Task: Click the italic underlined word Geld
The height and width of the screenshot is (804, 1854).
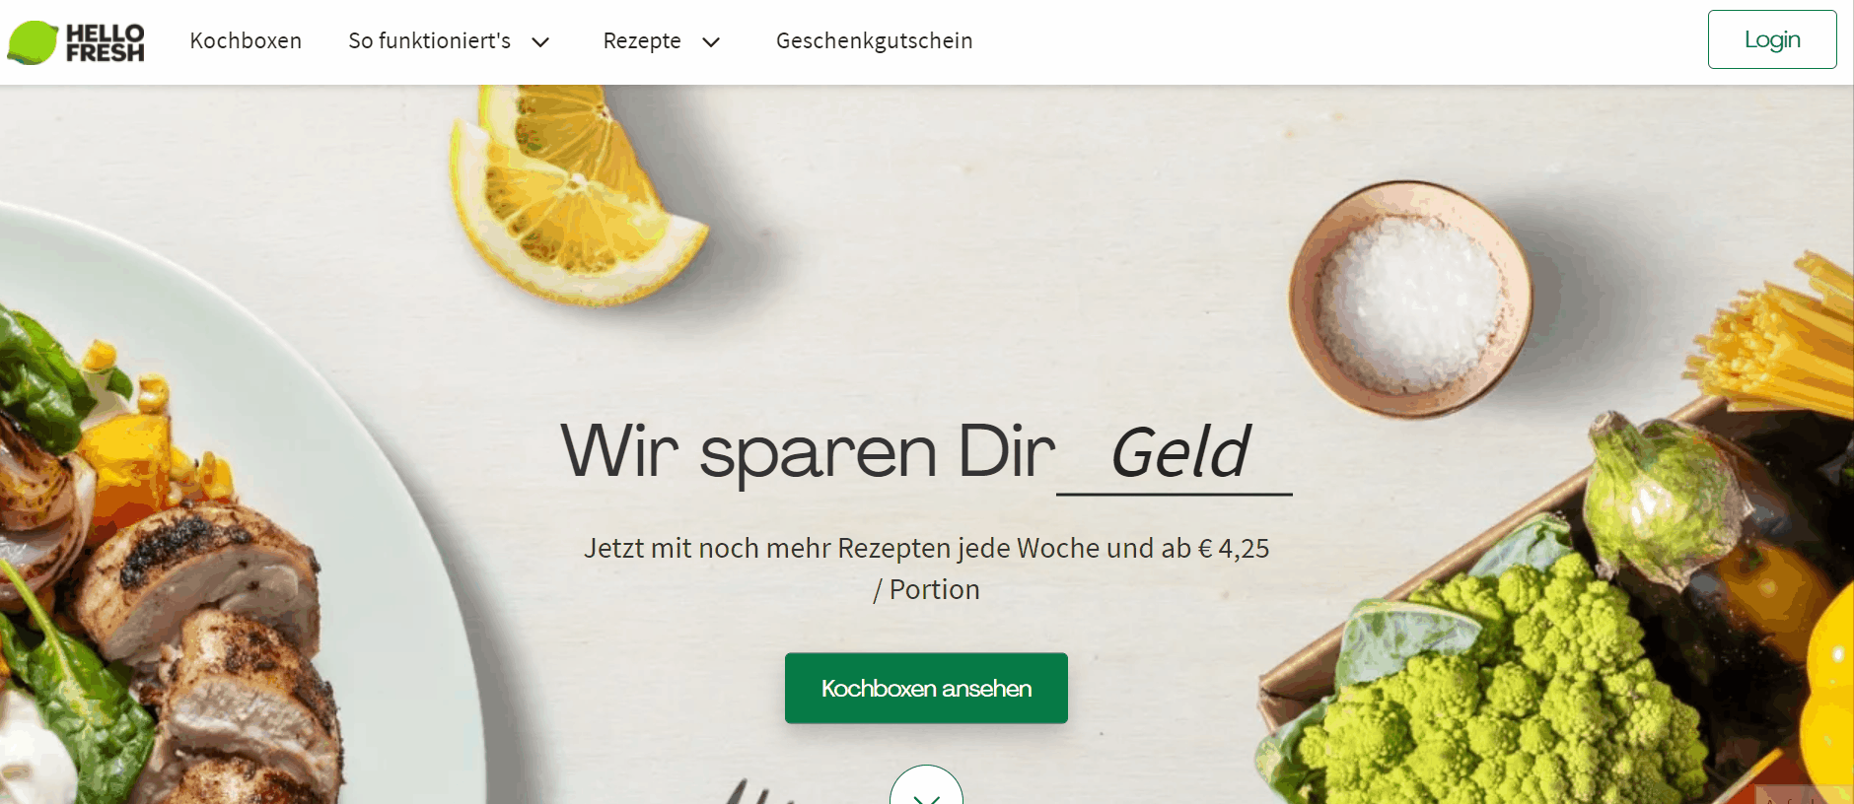Action: pos(1179,453)
